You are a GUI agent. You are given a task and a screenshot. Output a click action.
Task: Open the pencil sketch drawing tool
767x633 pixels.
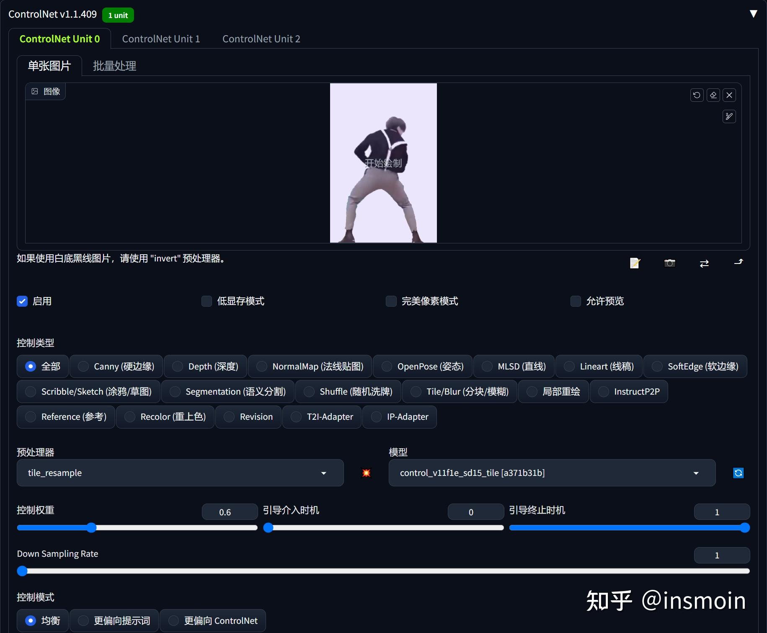(729, 116)
